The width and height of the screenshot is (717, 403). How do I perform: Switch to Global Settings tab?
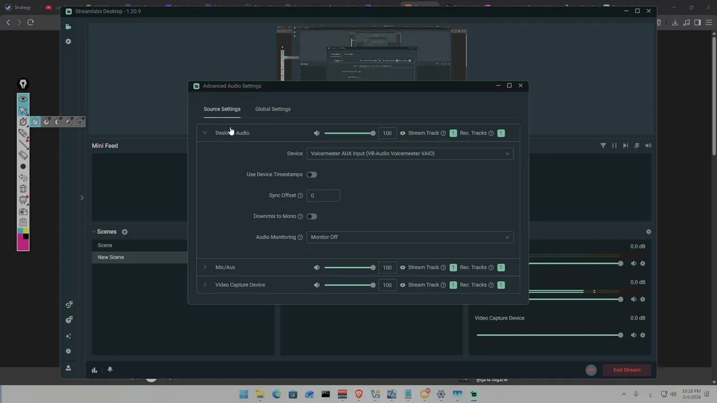[273, 109]
